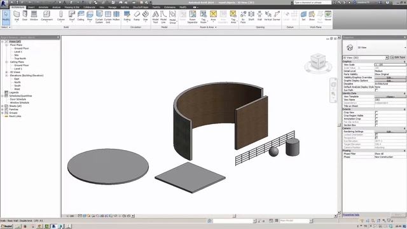Viewport: 407px width, 229px height.
Task: Select the Area tool
Action: [x=214, y=16]
